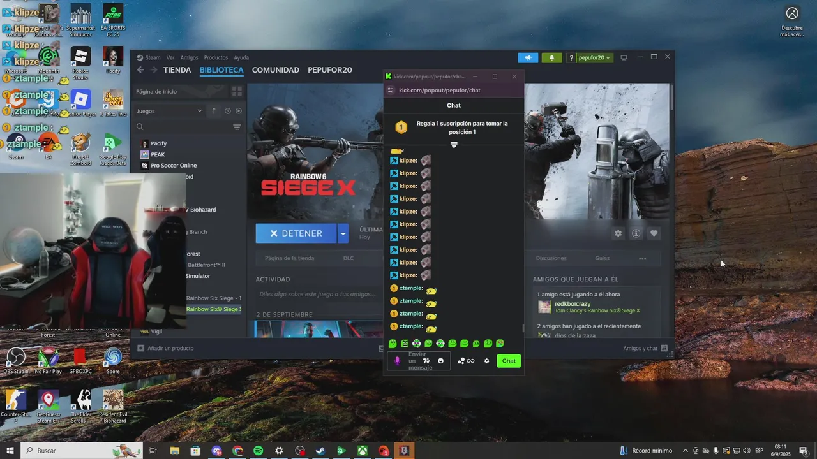Toggle the ready-to-play filter icon
817x459 pixels.
coord(239,111)
